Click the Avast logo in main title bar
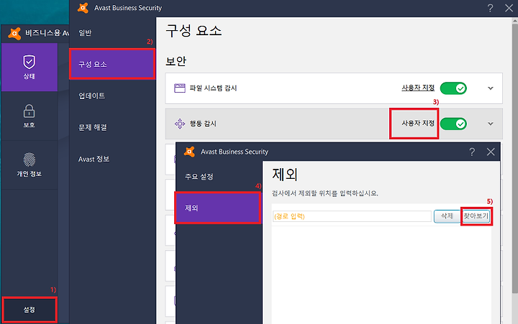Viewport: 518px width, 324px height. (83, 8)
